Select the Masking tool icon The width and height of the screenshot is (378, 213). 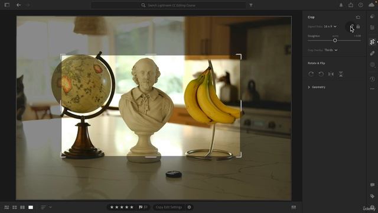(x=372, y=64)
